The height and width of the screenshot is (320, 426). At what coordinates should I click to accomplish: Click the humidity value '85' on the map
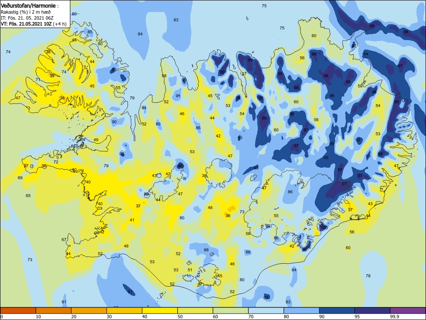[x=90, y=32]
